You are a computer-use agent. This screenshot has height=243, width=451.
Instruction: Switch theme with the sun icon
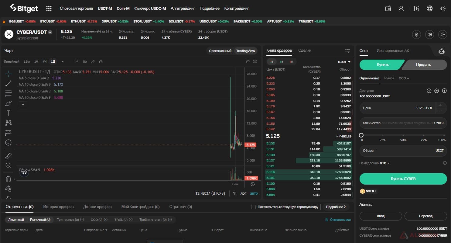tap(443, 9)
